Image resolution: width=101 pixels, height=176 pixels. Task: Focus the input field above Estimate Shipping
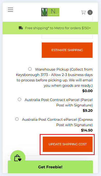[x=67, y=37]
